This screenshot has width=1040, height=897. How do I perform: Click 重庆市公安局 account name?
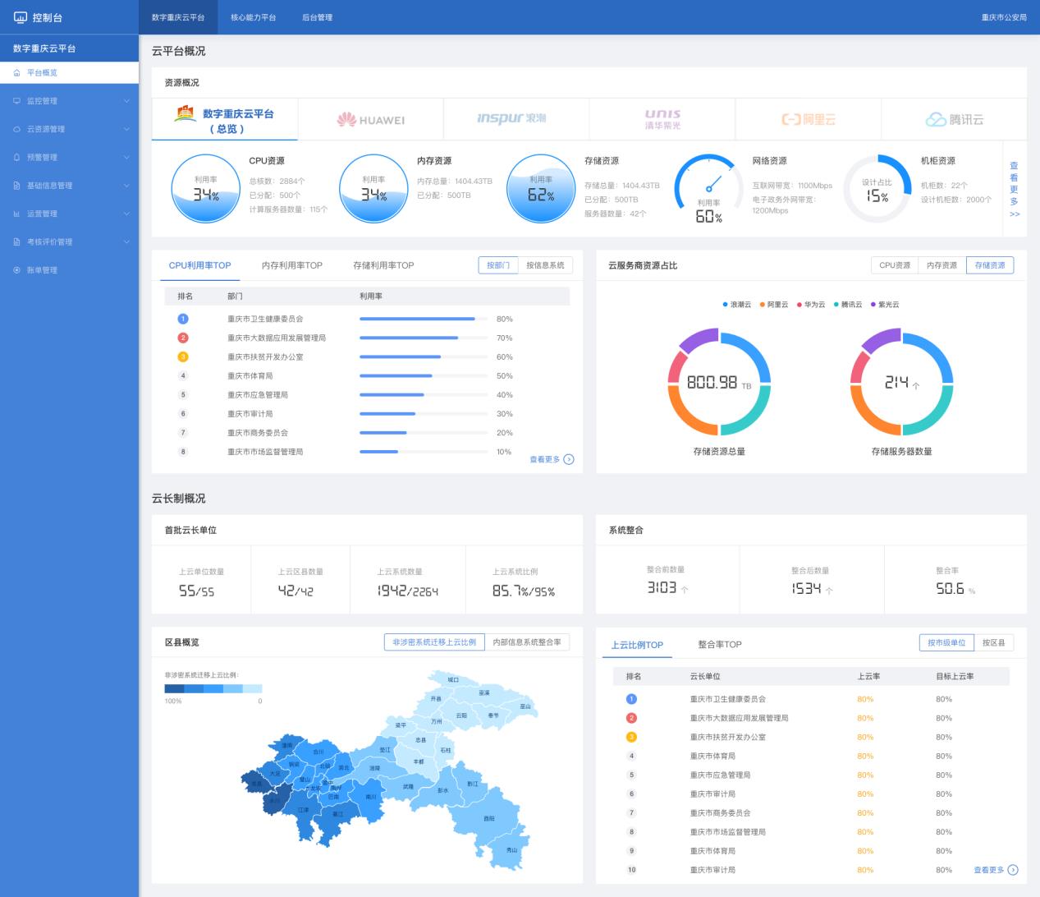click(1004, 17)
